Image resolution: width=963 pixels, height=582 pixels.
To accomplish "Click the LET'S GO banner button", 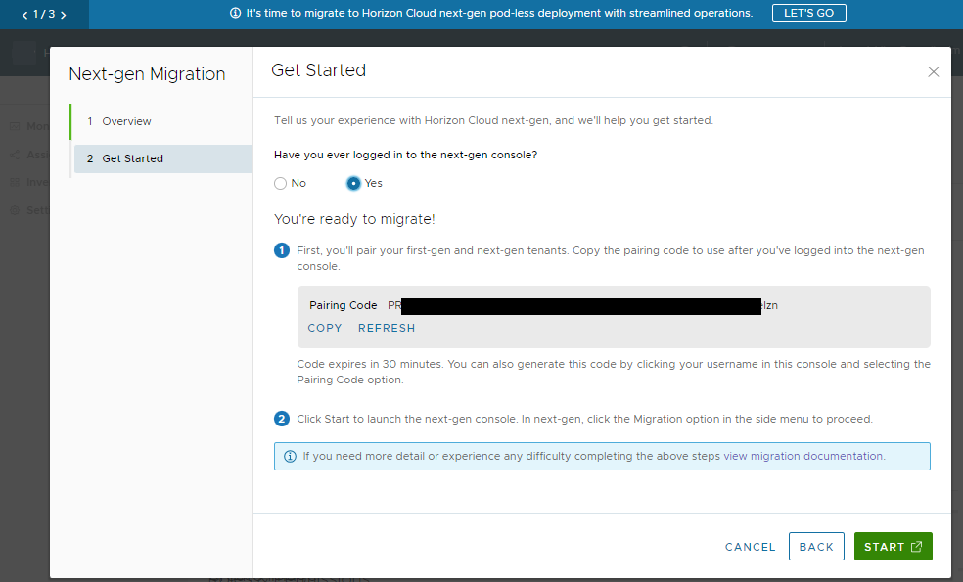I will point(808,13).
